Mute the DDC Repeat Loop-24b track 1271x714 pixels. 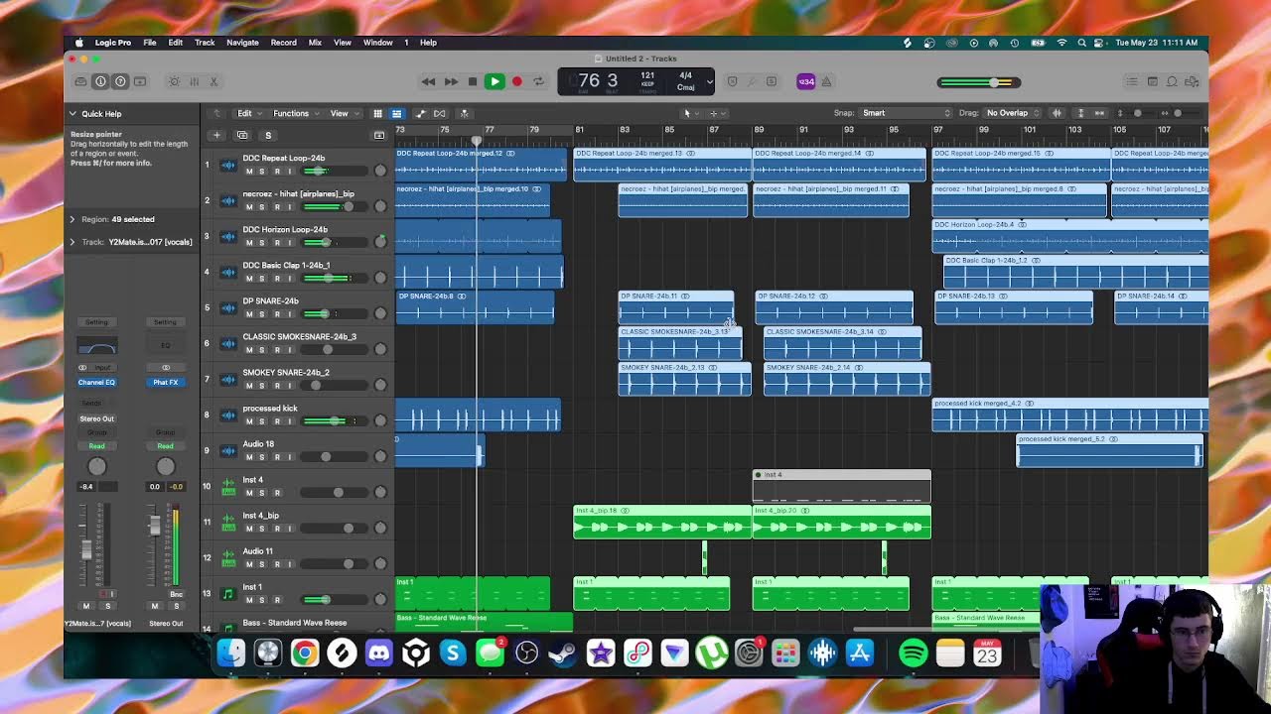249,171
